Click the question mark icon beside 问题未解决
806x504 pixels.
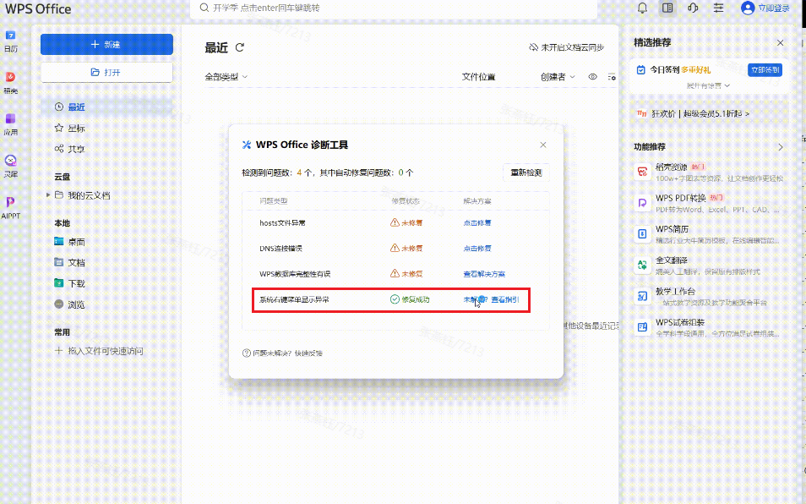tap(246, 353)
